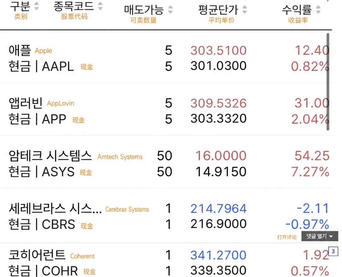Sort by 종목코드 column arrows

tap(100, 6)
